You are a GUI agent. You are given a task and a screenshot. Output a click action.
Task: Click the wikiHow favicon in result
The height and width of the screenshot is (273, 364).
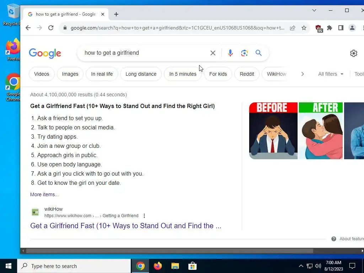coord(35,212)
